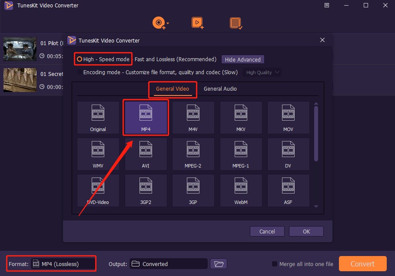
Task: Choose the ASF format tile
Action: (x=288, y=191)
